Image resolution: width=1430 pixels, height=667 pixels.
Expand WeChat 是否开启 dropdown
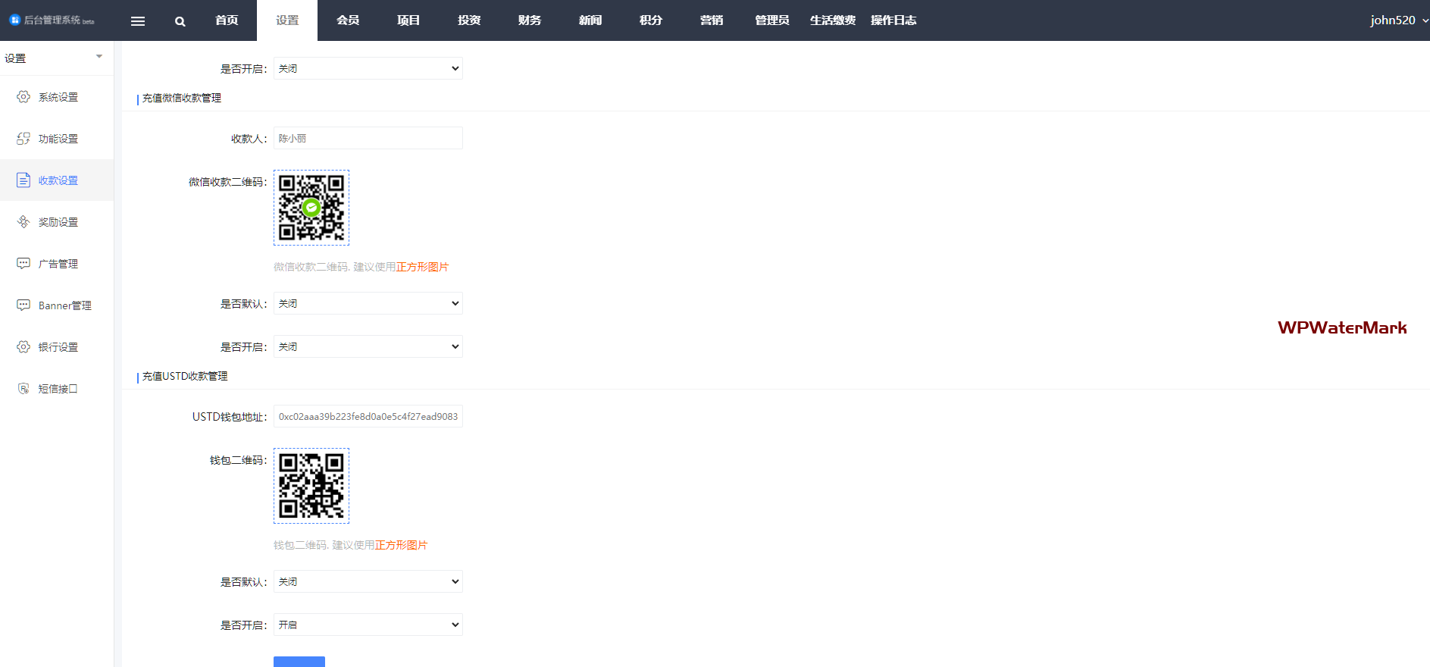click(368, 346)
